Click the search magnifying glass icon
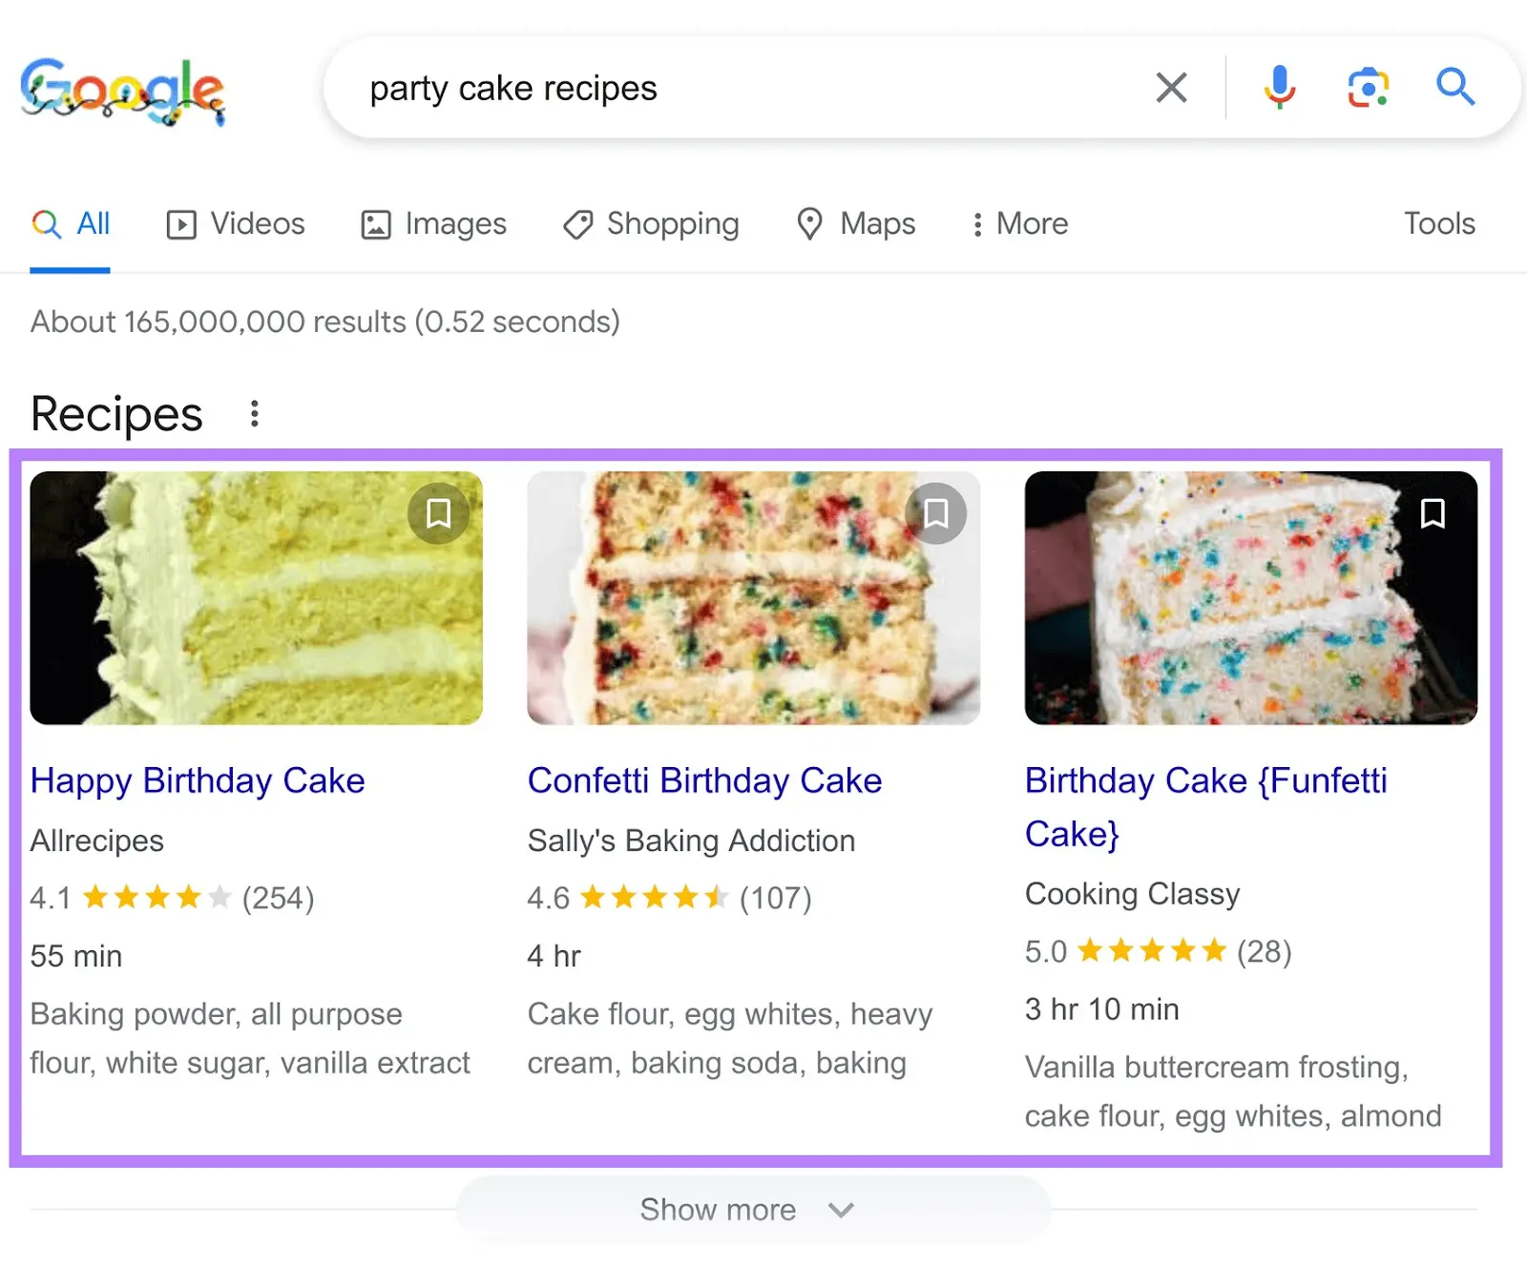Image resolution: width=1527 pixels, height=1267 pixels. click(x=1454, y=88)
